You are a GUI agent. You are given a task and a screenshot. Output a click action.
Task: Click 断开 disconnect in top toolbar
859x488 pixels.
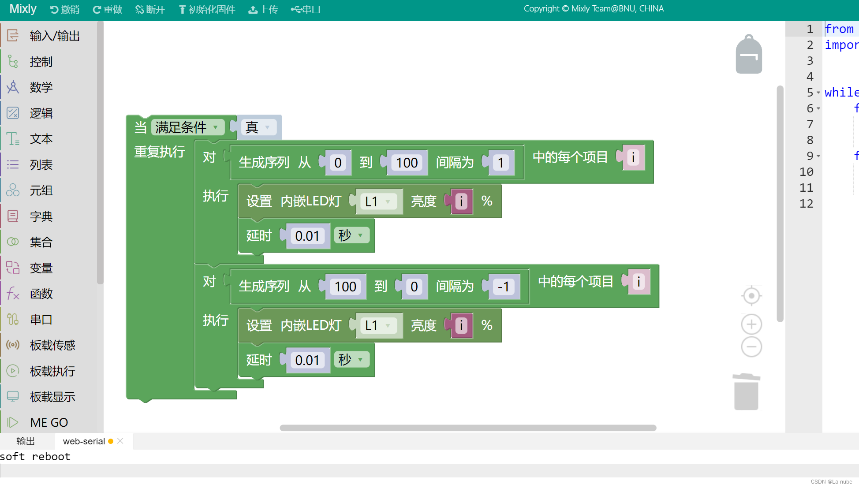150,9
